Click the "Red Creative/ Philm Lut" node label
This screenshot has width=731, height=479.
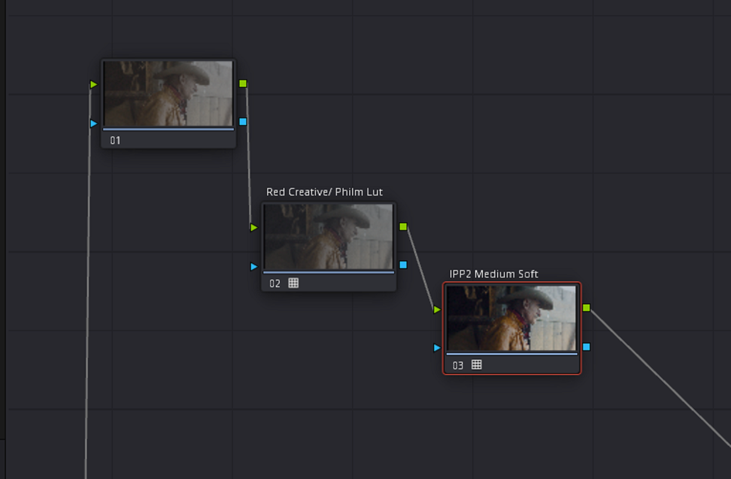[x=324, y=192]
